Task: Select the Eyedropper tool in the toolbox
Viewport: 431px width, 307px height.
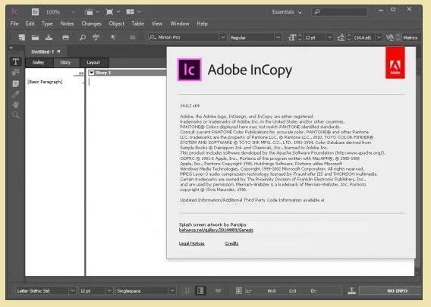Action: coord(16,94)
